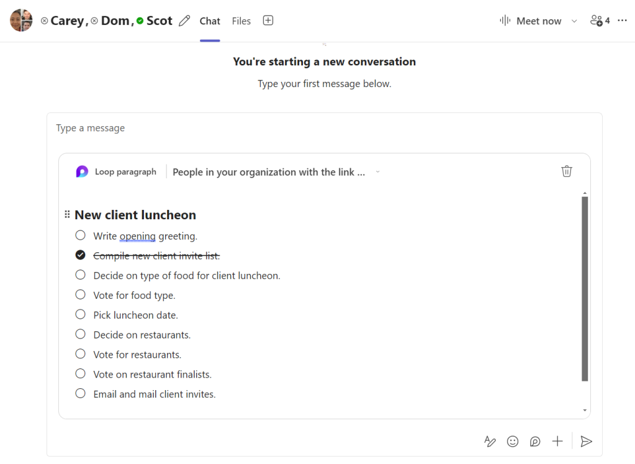Screen dimensions: 635x464
Task: Mark 'Vote for food type' as complete
Action: coord(80,294)
